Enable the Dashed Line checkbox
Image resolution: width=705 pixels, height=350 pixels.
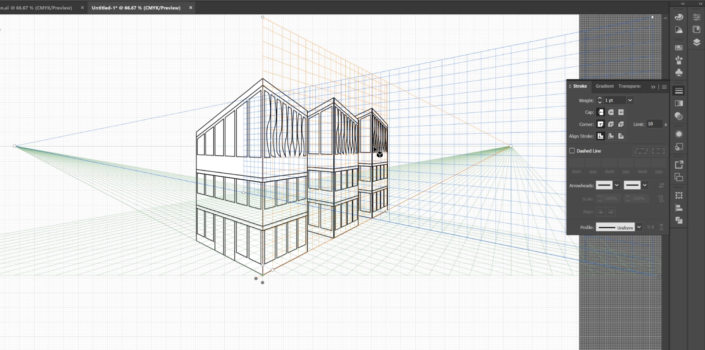pyautogui.click(x=572, y=151)
